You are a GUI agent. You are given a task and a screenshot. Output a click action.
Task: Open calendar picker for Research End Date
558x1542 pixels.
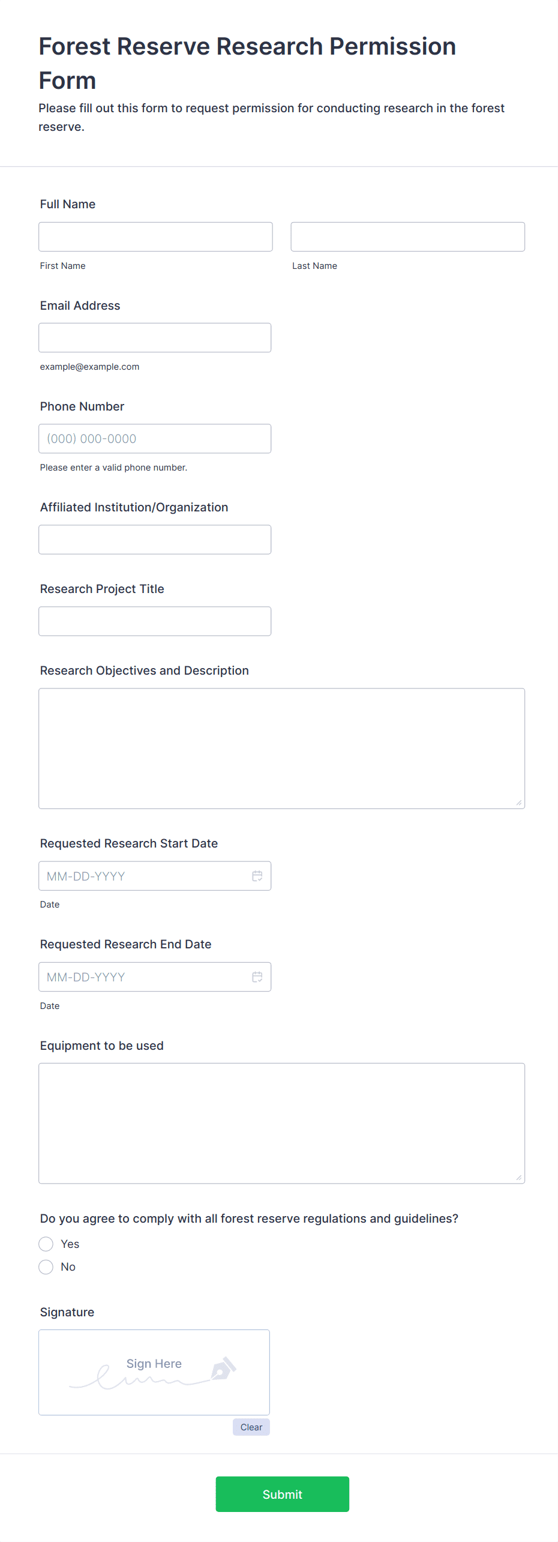(x=257, y=977)
